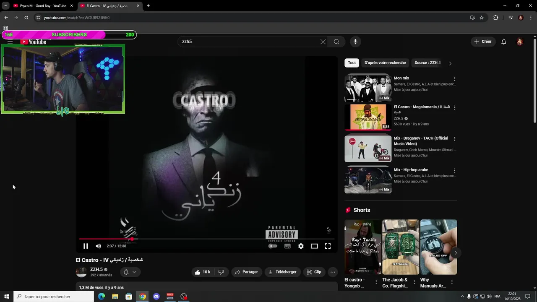Screen dimensions: 537x302
Task: Open options for the El castro short
Action: pyautogui.click(x=376, y=282)
